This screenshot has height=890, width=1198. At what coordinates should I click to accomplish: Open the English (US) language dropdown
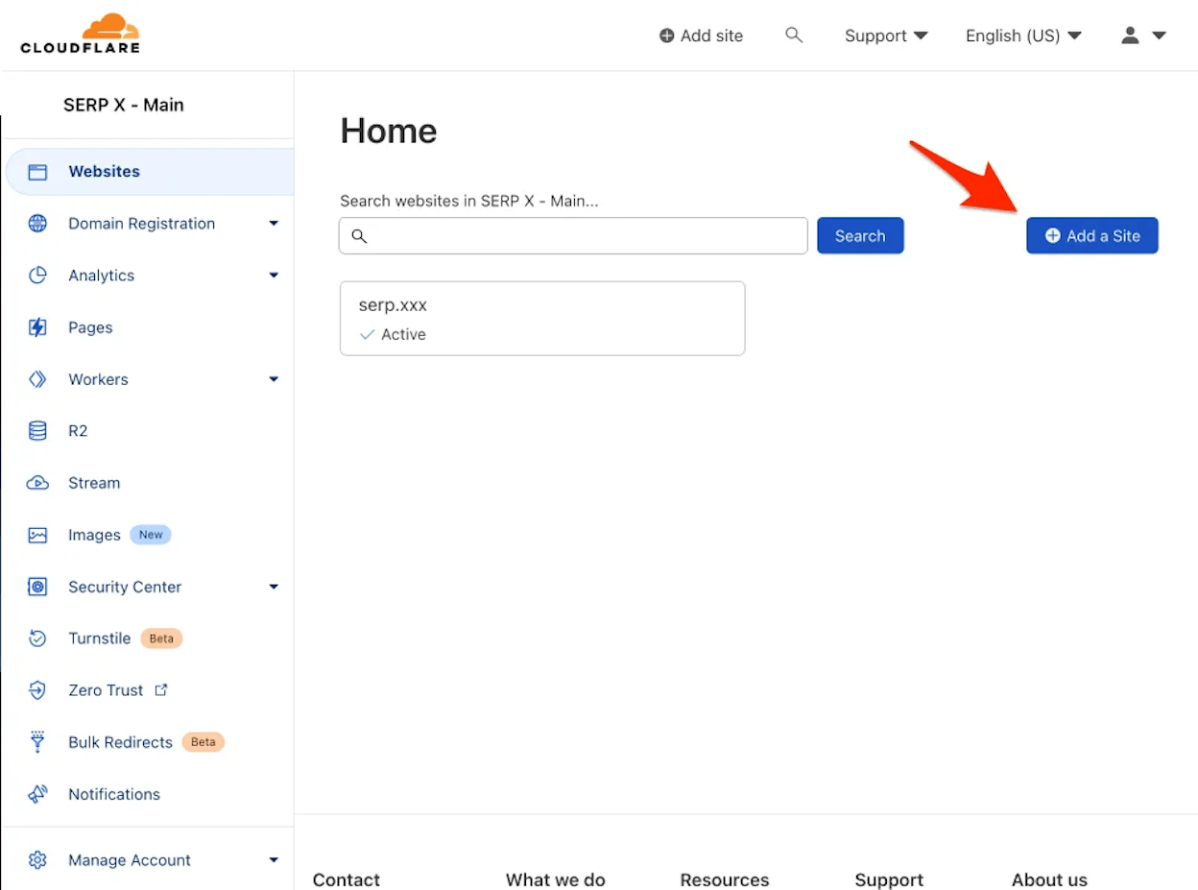tap(1023, 36)
